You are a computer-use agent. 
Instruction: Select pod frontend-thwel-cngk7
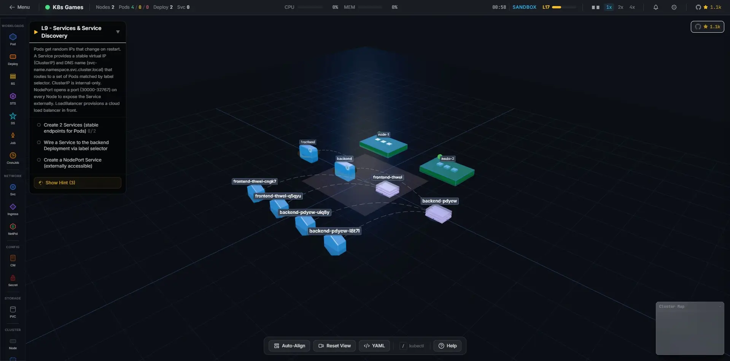click(x=256, y=193)
